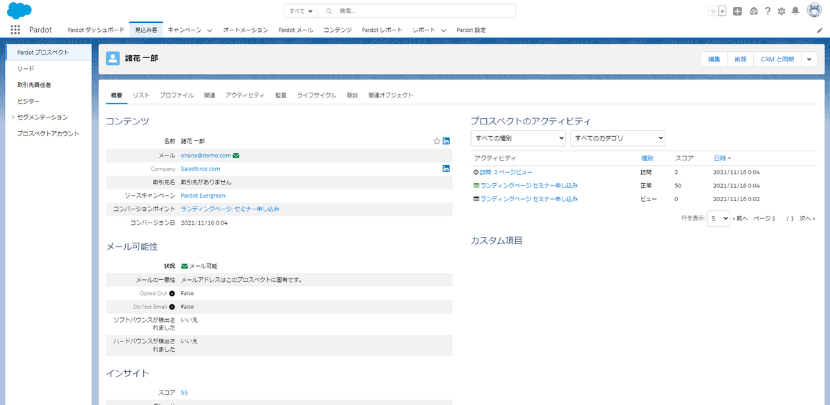
Task: Open the すべて search scope dropdown
Action: click(x=301, y=11)
